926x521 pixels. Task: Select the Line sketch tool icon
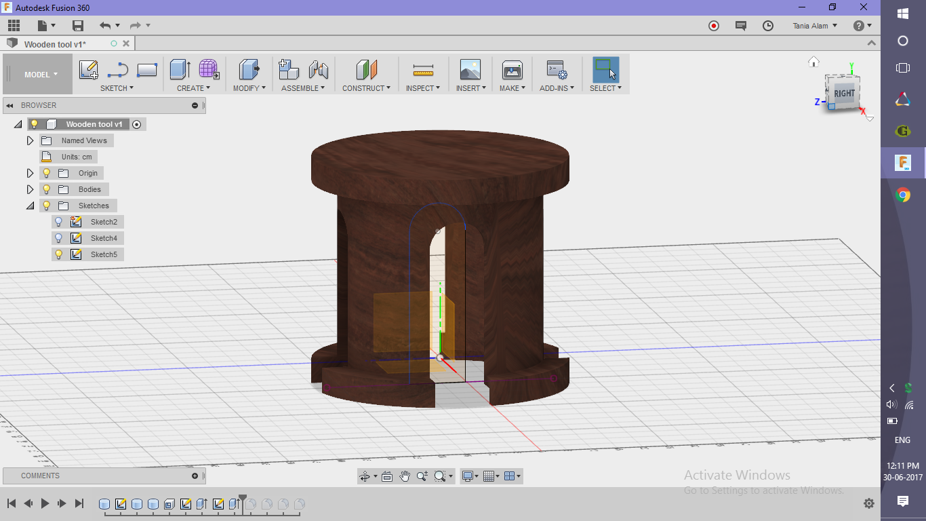click(118, 69)
